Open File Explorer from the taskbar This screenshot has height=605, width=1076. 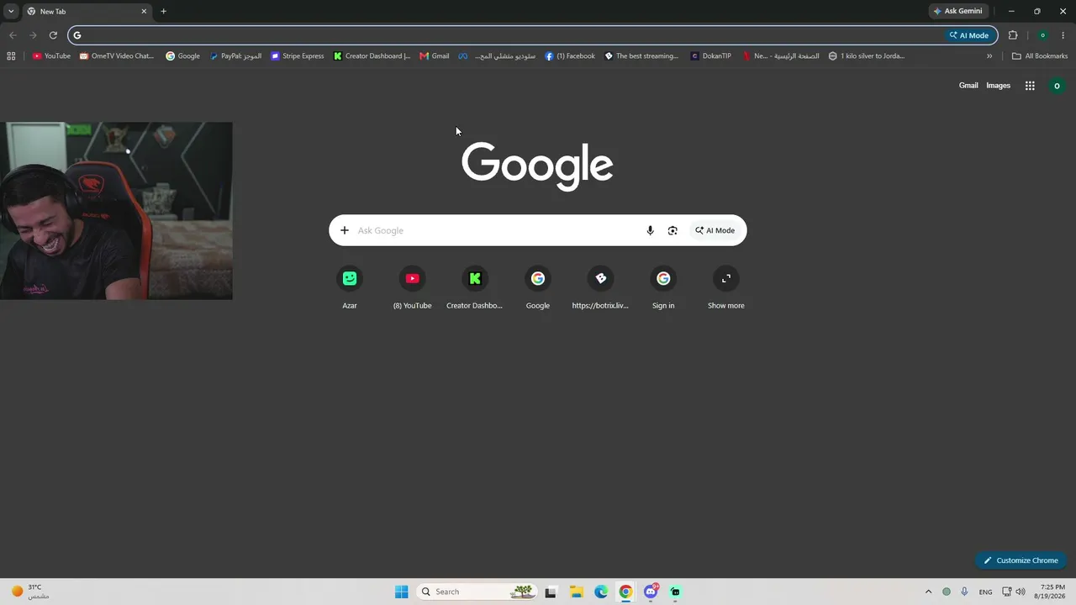576,592
